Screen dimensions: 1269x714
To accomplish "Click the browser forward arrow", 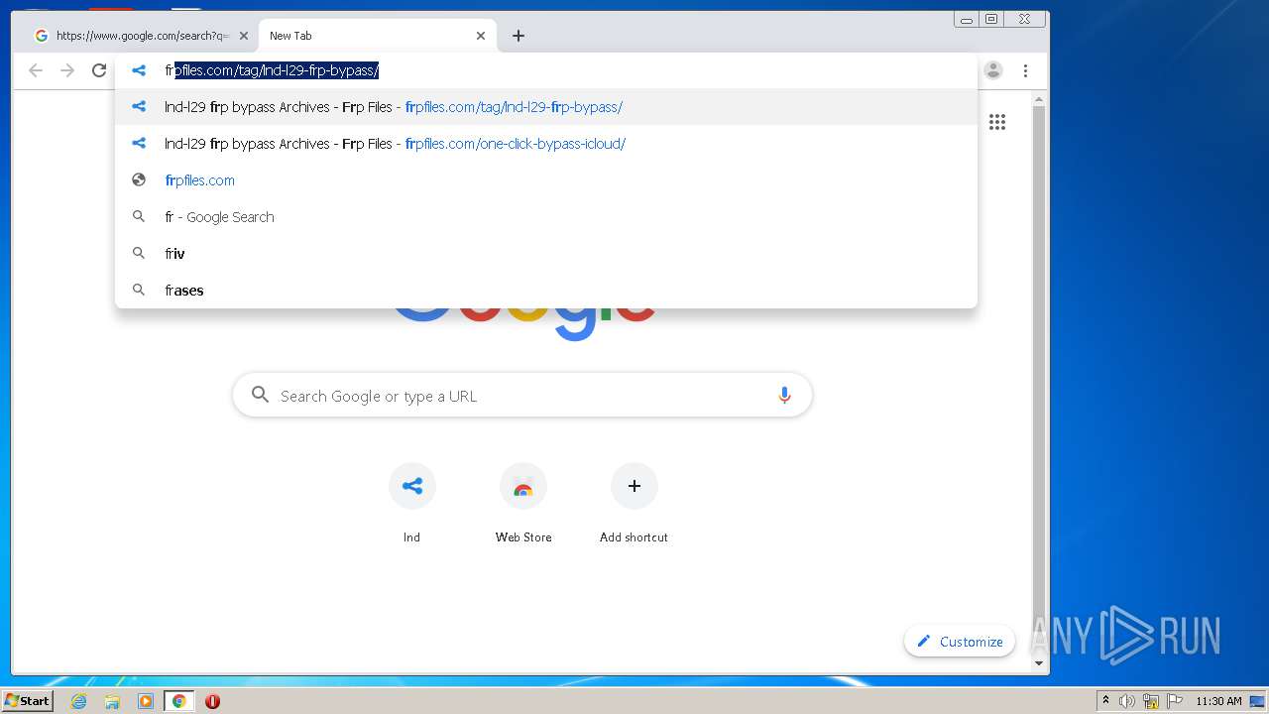I will [x=67, y=70].
